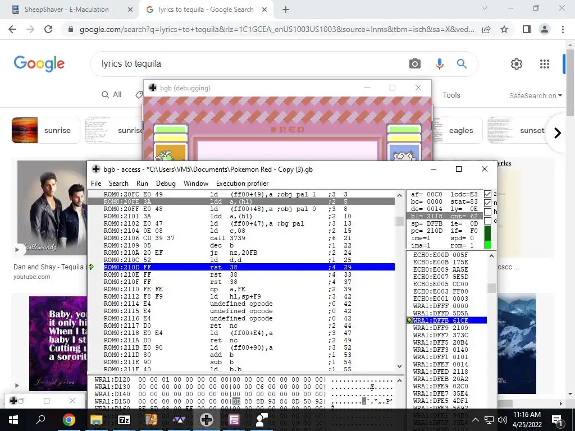This screenshot has width=575, height=431.
Task: Open the Chrome three-dot menu
Action: pos(563,29)
